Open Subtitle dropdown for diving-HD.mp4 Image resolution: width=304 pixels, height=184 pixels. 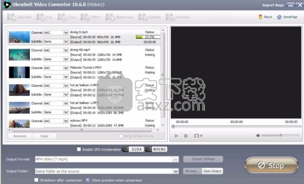click(66, 59)
